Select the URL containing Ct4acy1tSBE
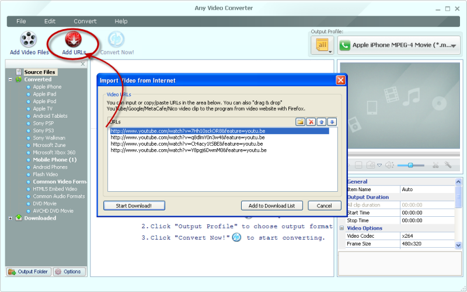The width and height of the screenshot is (467, 292). click(x=187, y=144)
